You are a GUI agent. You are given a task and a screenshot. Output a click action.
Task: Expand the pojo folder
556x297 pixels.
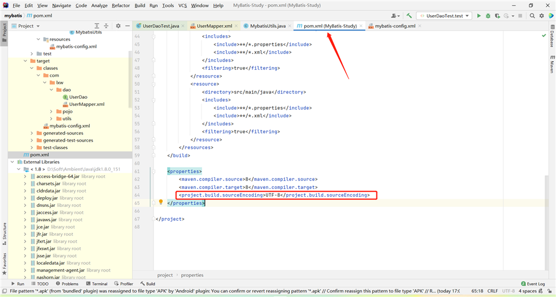point(52,112)
